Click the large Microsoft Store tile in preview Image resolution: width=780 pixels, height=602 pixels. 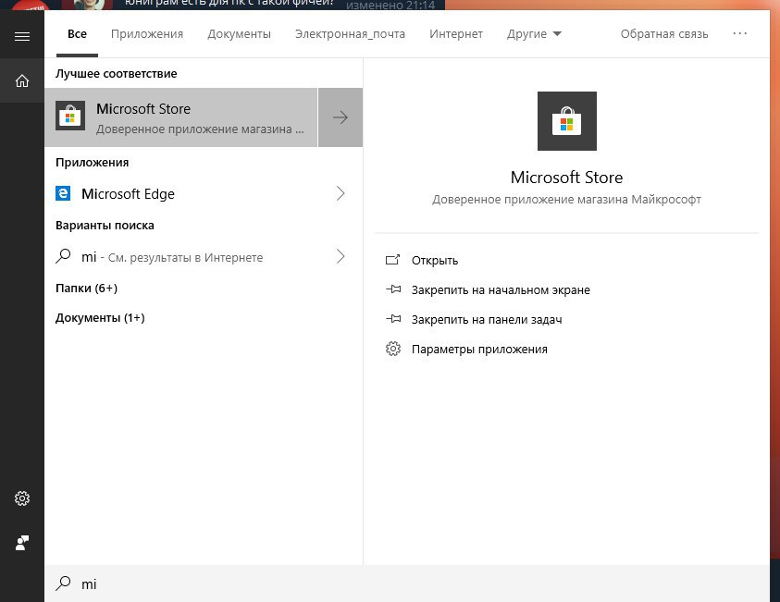566,121
